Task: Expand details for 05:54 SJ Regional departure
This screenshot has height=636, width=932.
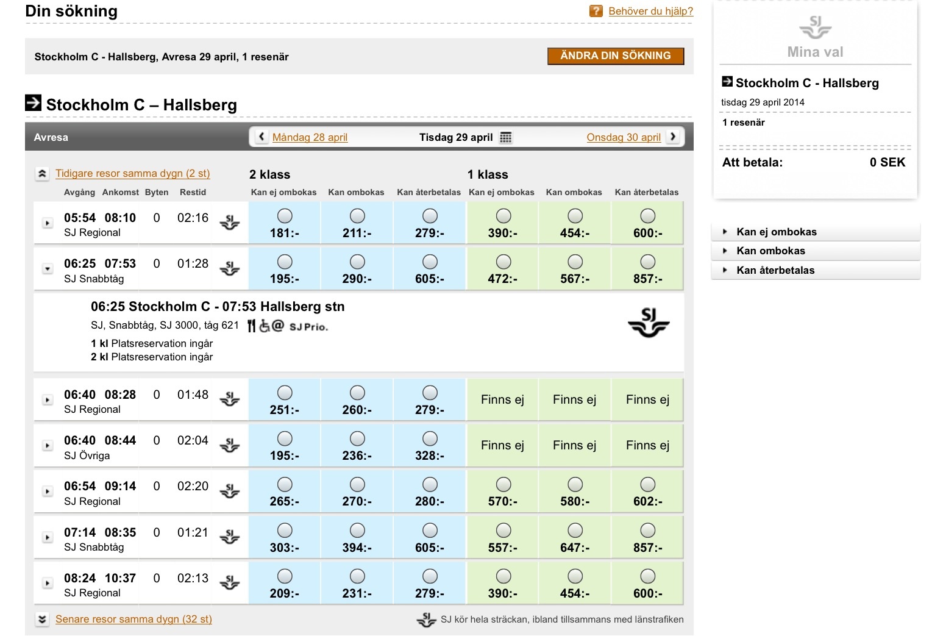Action: [48, 223]
